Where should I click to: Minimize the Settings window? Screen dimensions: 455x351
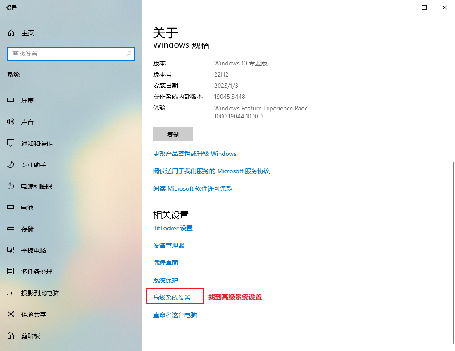(404, 8)
